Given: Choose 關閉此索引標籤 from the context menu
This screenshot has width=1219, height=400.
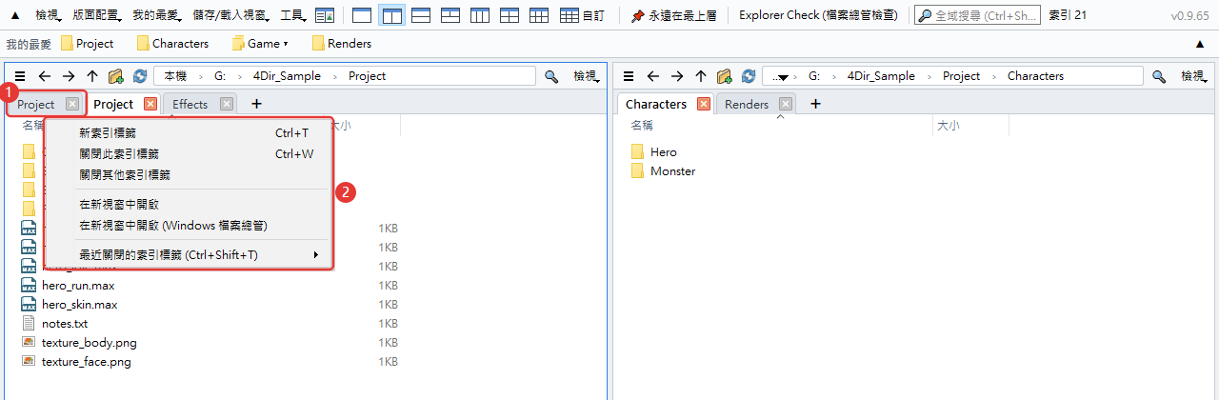Looking at the screenshot, I should coord(189,153).
